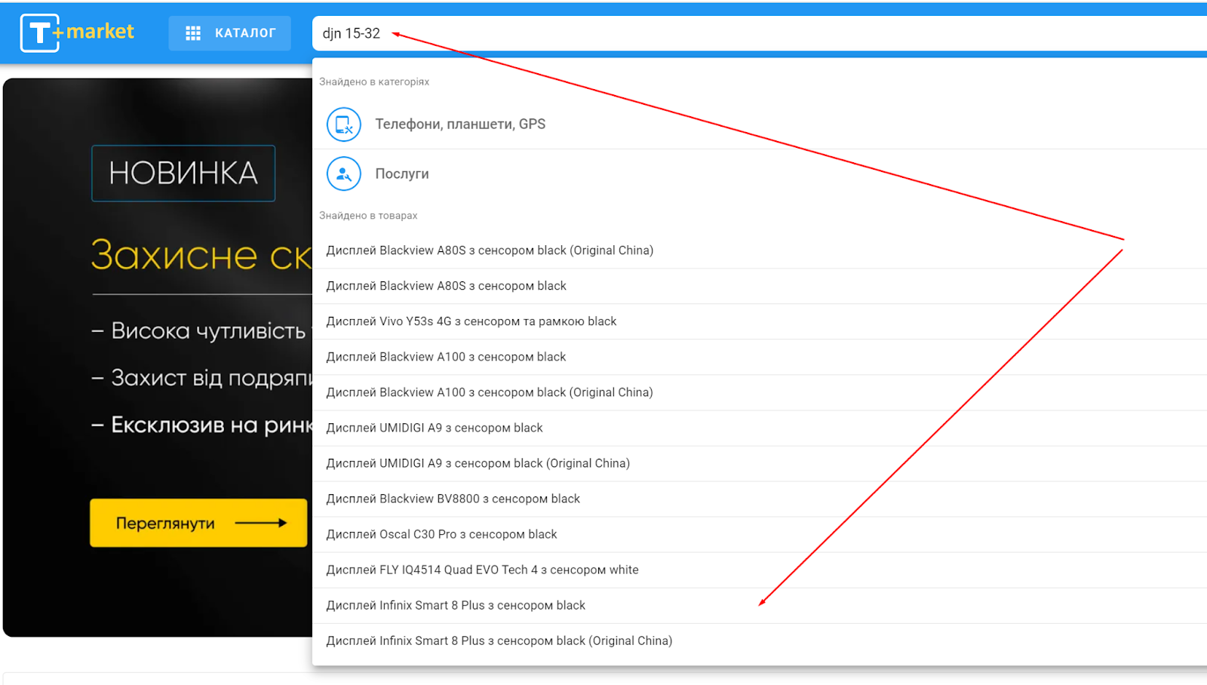Screen dimensions: 1207x685
Task: Select 'Дисплей Blackview BV8800 з сенсором black'
Action: 760,499
